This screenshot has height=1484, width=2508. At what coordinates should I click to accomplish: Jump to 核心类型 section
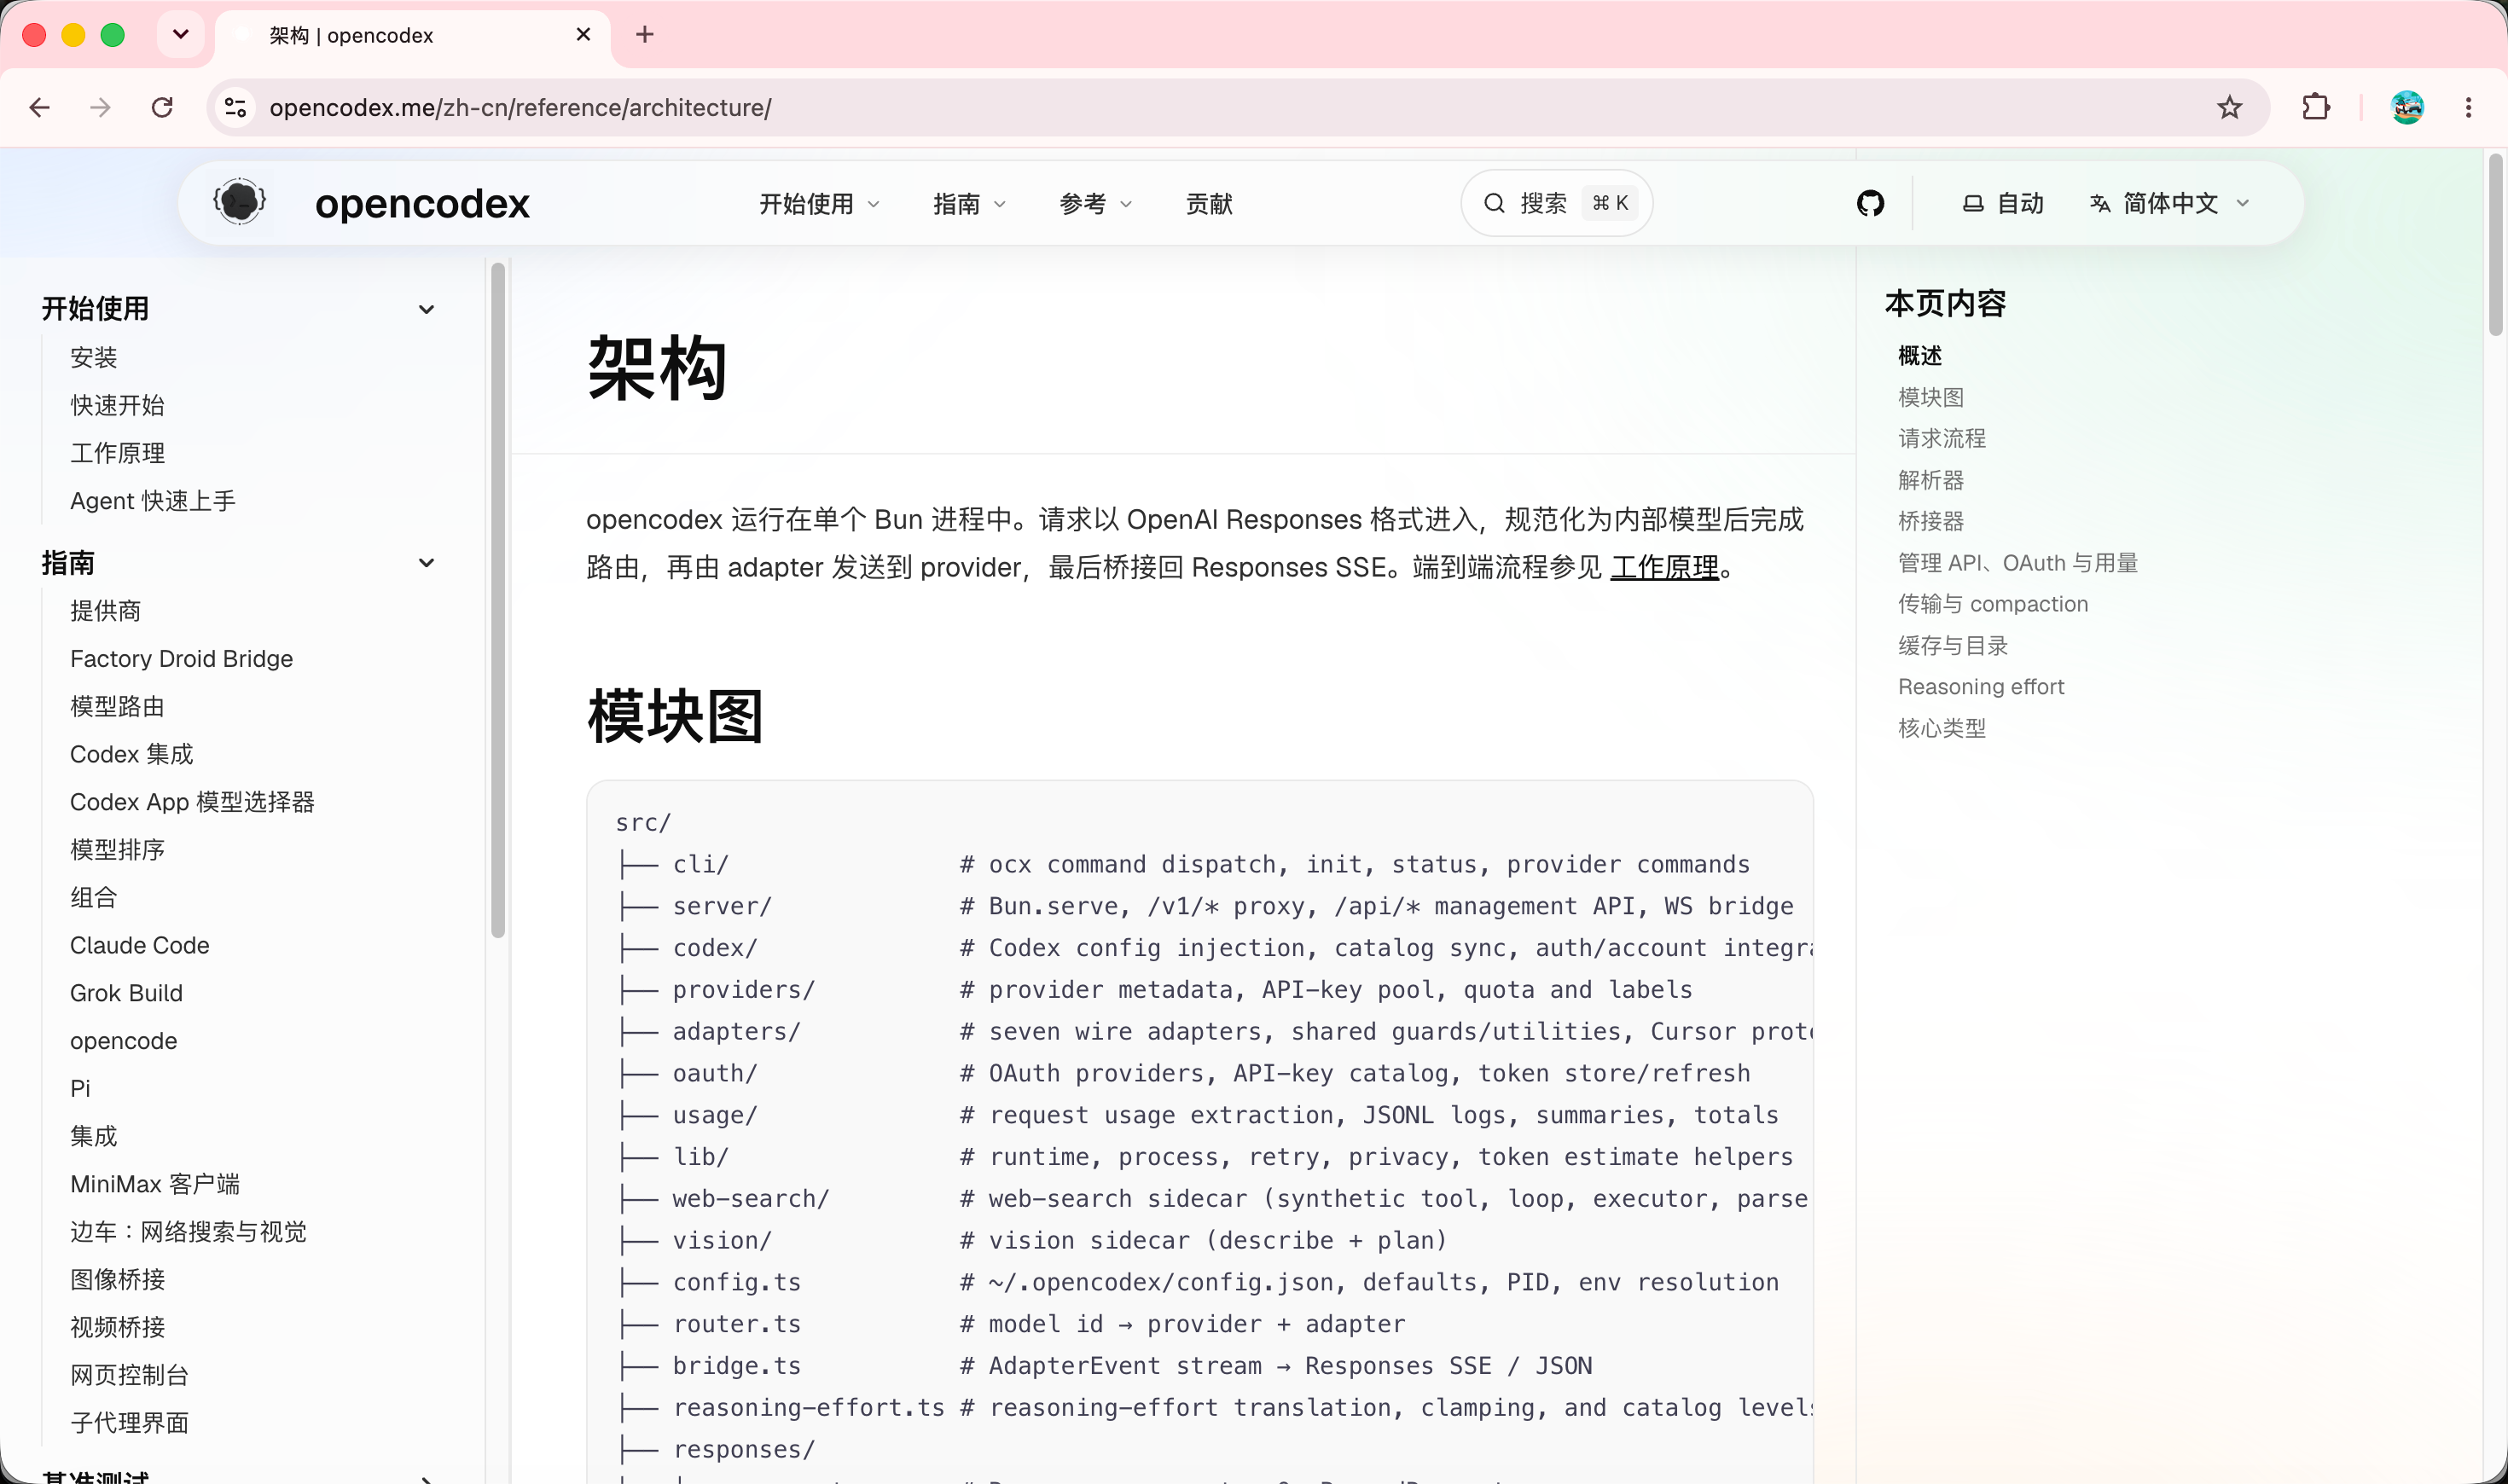point(1941,729)
